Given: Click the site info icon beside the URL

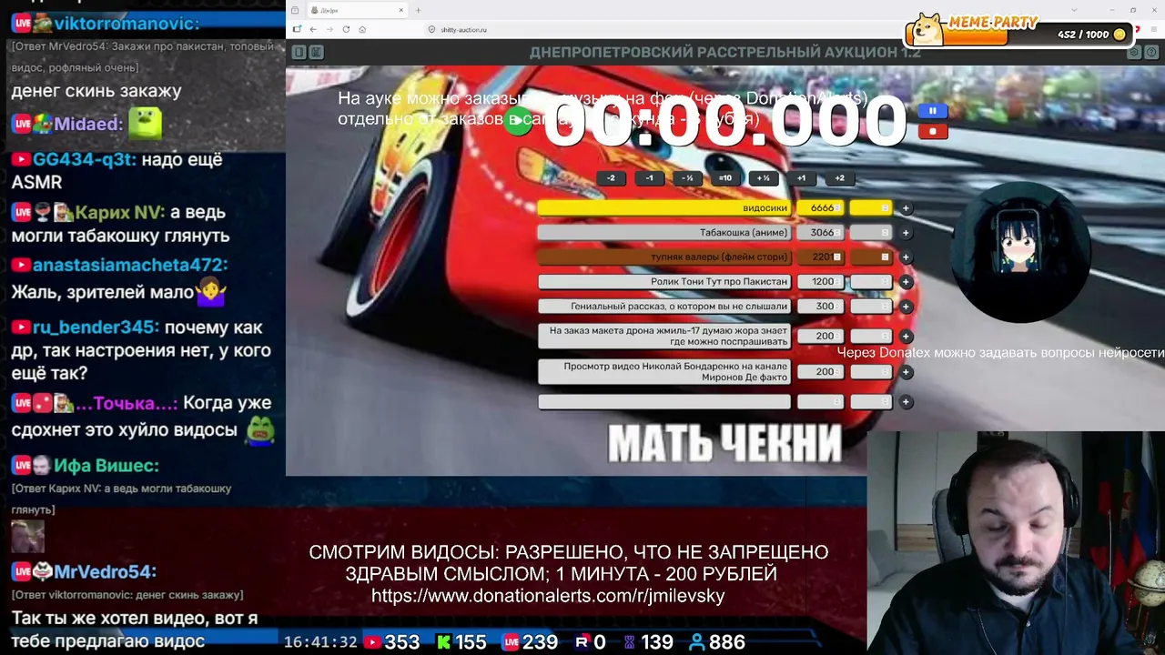Looking at the screenshot, I should [431, 30].
